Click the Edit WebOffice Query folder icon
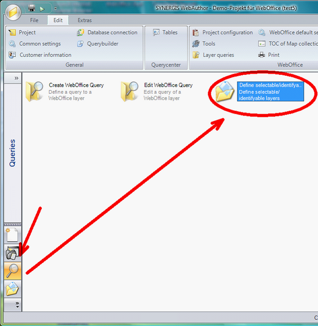Image resolution: width=318 pixels, height=326 pixels. point(130,91)
